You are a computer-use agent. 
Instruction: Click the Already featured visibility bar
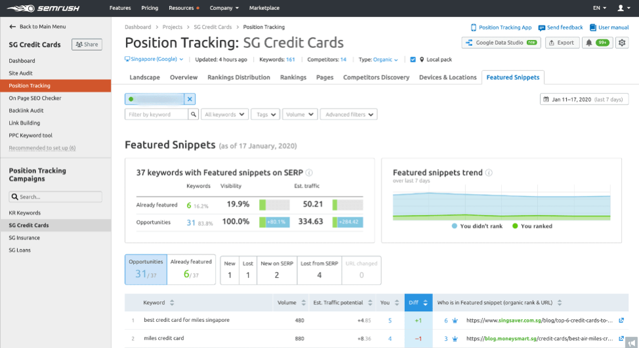coord(275,204)
